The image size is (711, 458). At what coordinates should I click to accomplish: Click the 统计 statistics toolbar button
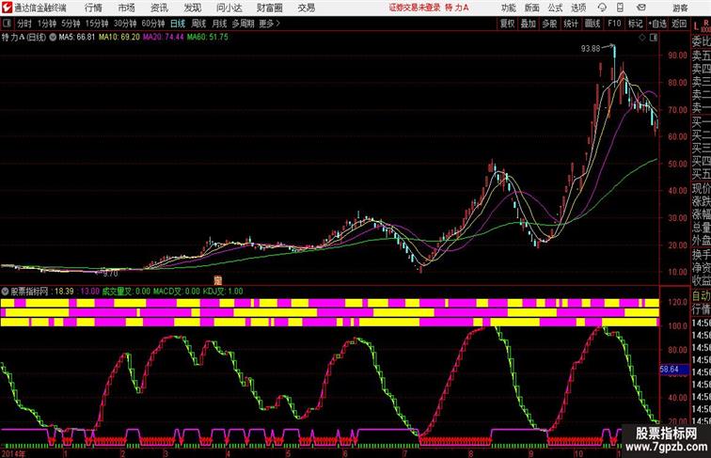tap(571, 24)
